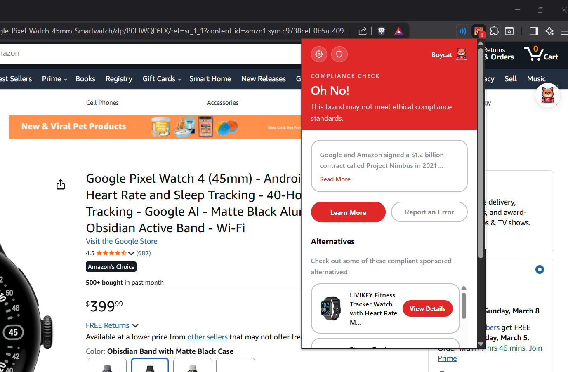Click the Learn More button

coord(348,212)
